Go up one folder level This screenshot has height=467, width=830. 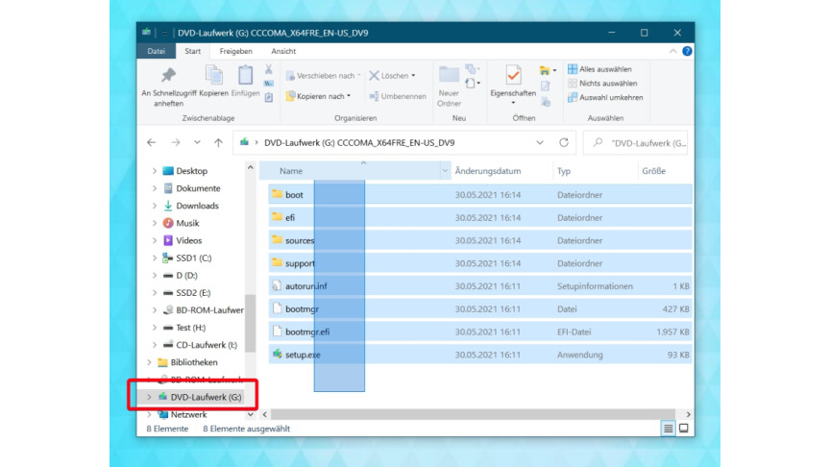[218, 142]
